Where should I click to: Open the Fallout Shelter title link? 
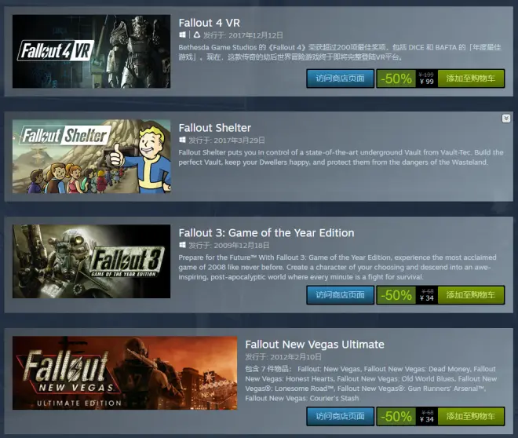tap(215, 128)
